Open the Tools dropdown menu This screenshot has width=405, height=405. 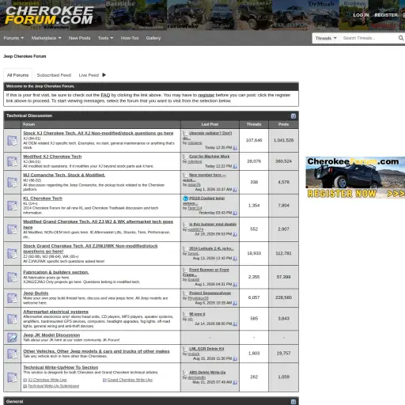105,38
